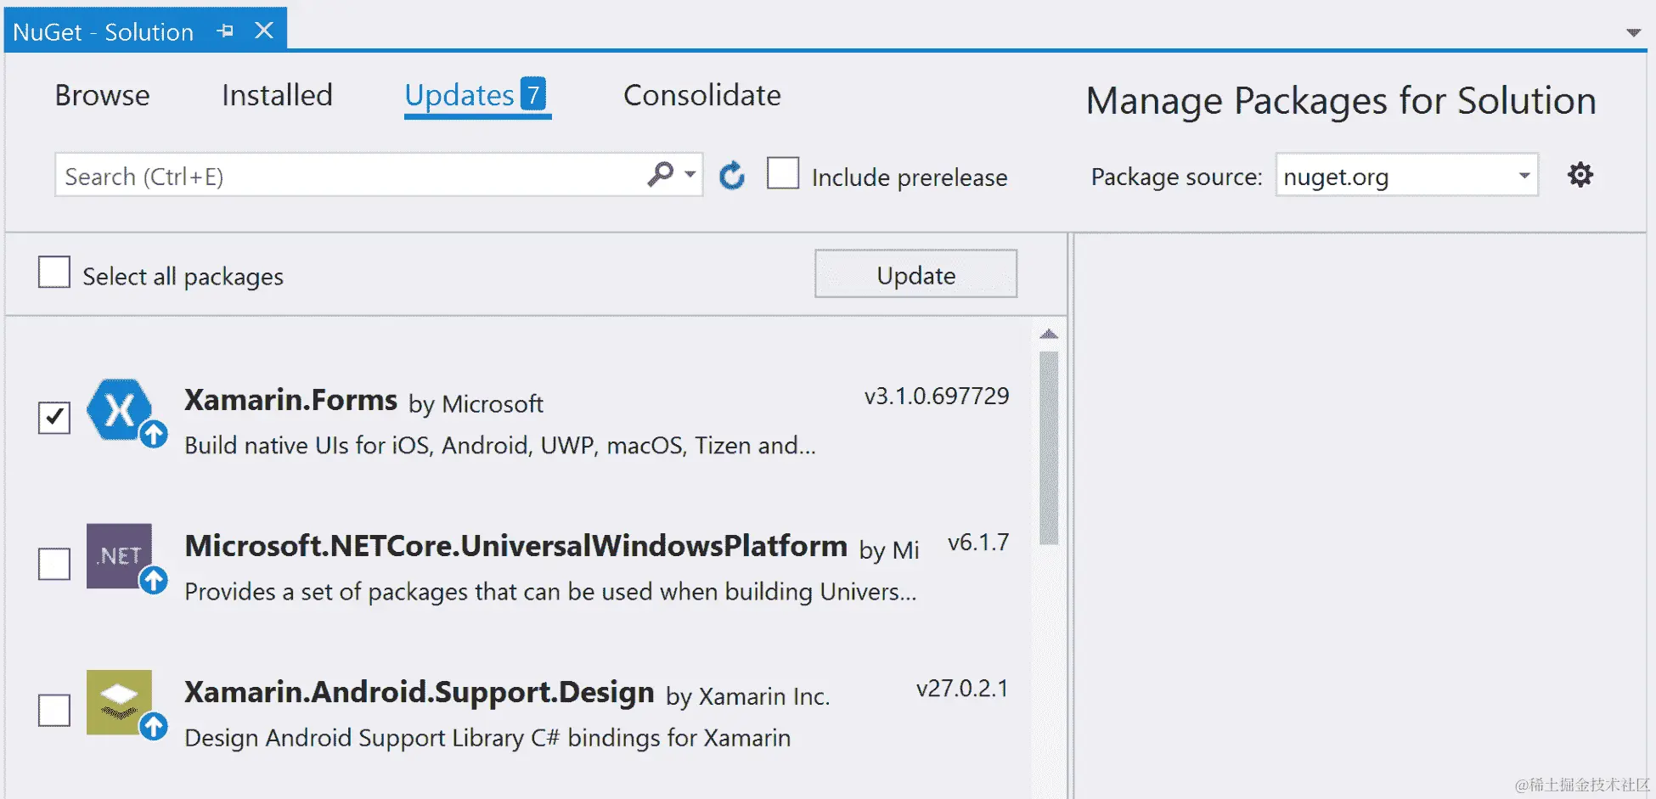Click the scroll up arrow
Viewport: 1656px width, 799px height.
1049,335
